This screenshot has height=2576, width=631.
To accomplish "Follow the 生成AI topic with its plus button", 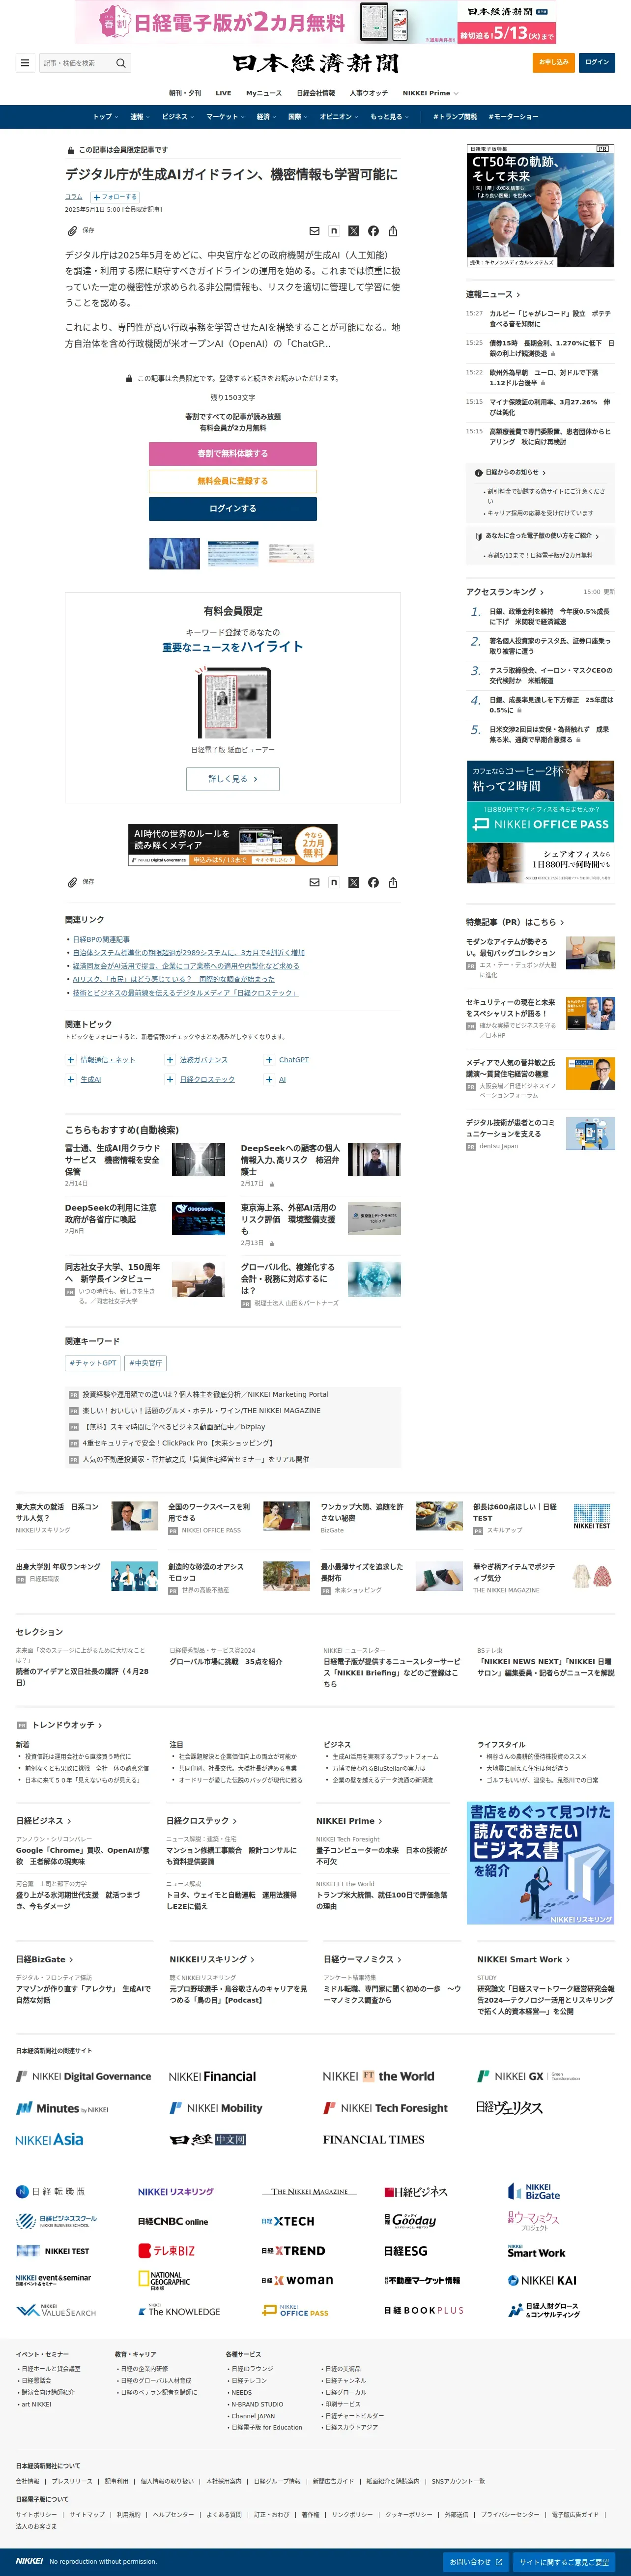I will click(x=71, y=1080).
